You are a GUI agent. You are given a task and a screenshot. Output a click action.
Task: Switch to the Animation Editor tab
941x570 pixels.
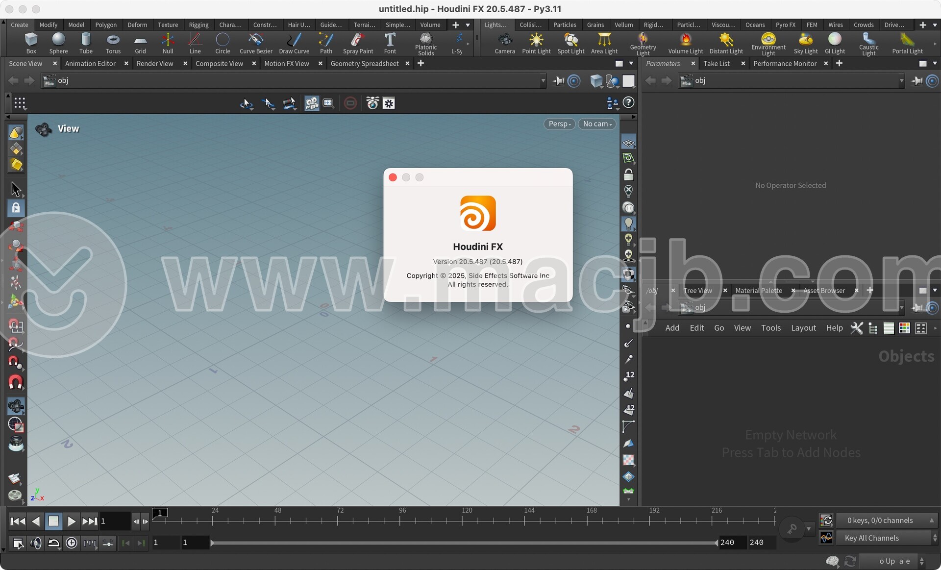(x=90, y=64)
